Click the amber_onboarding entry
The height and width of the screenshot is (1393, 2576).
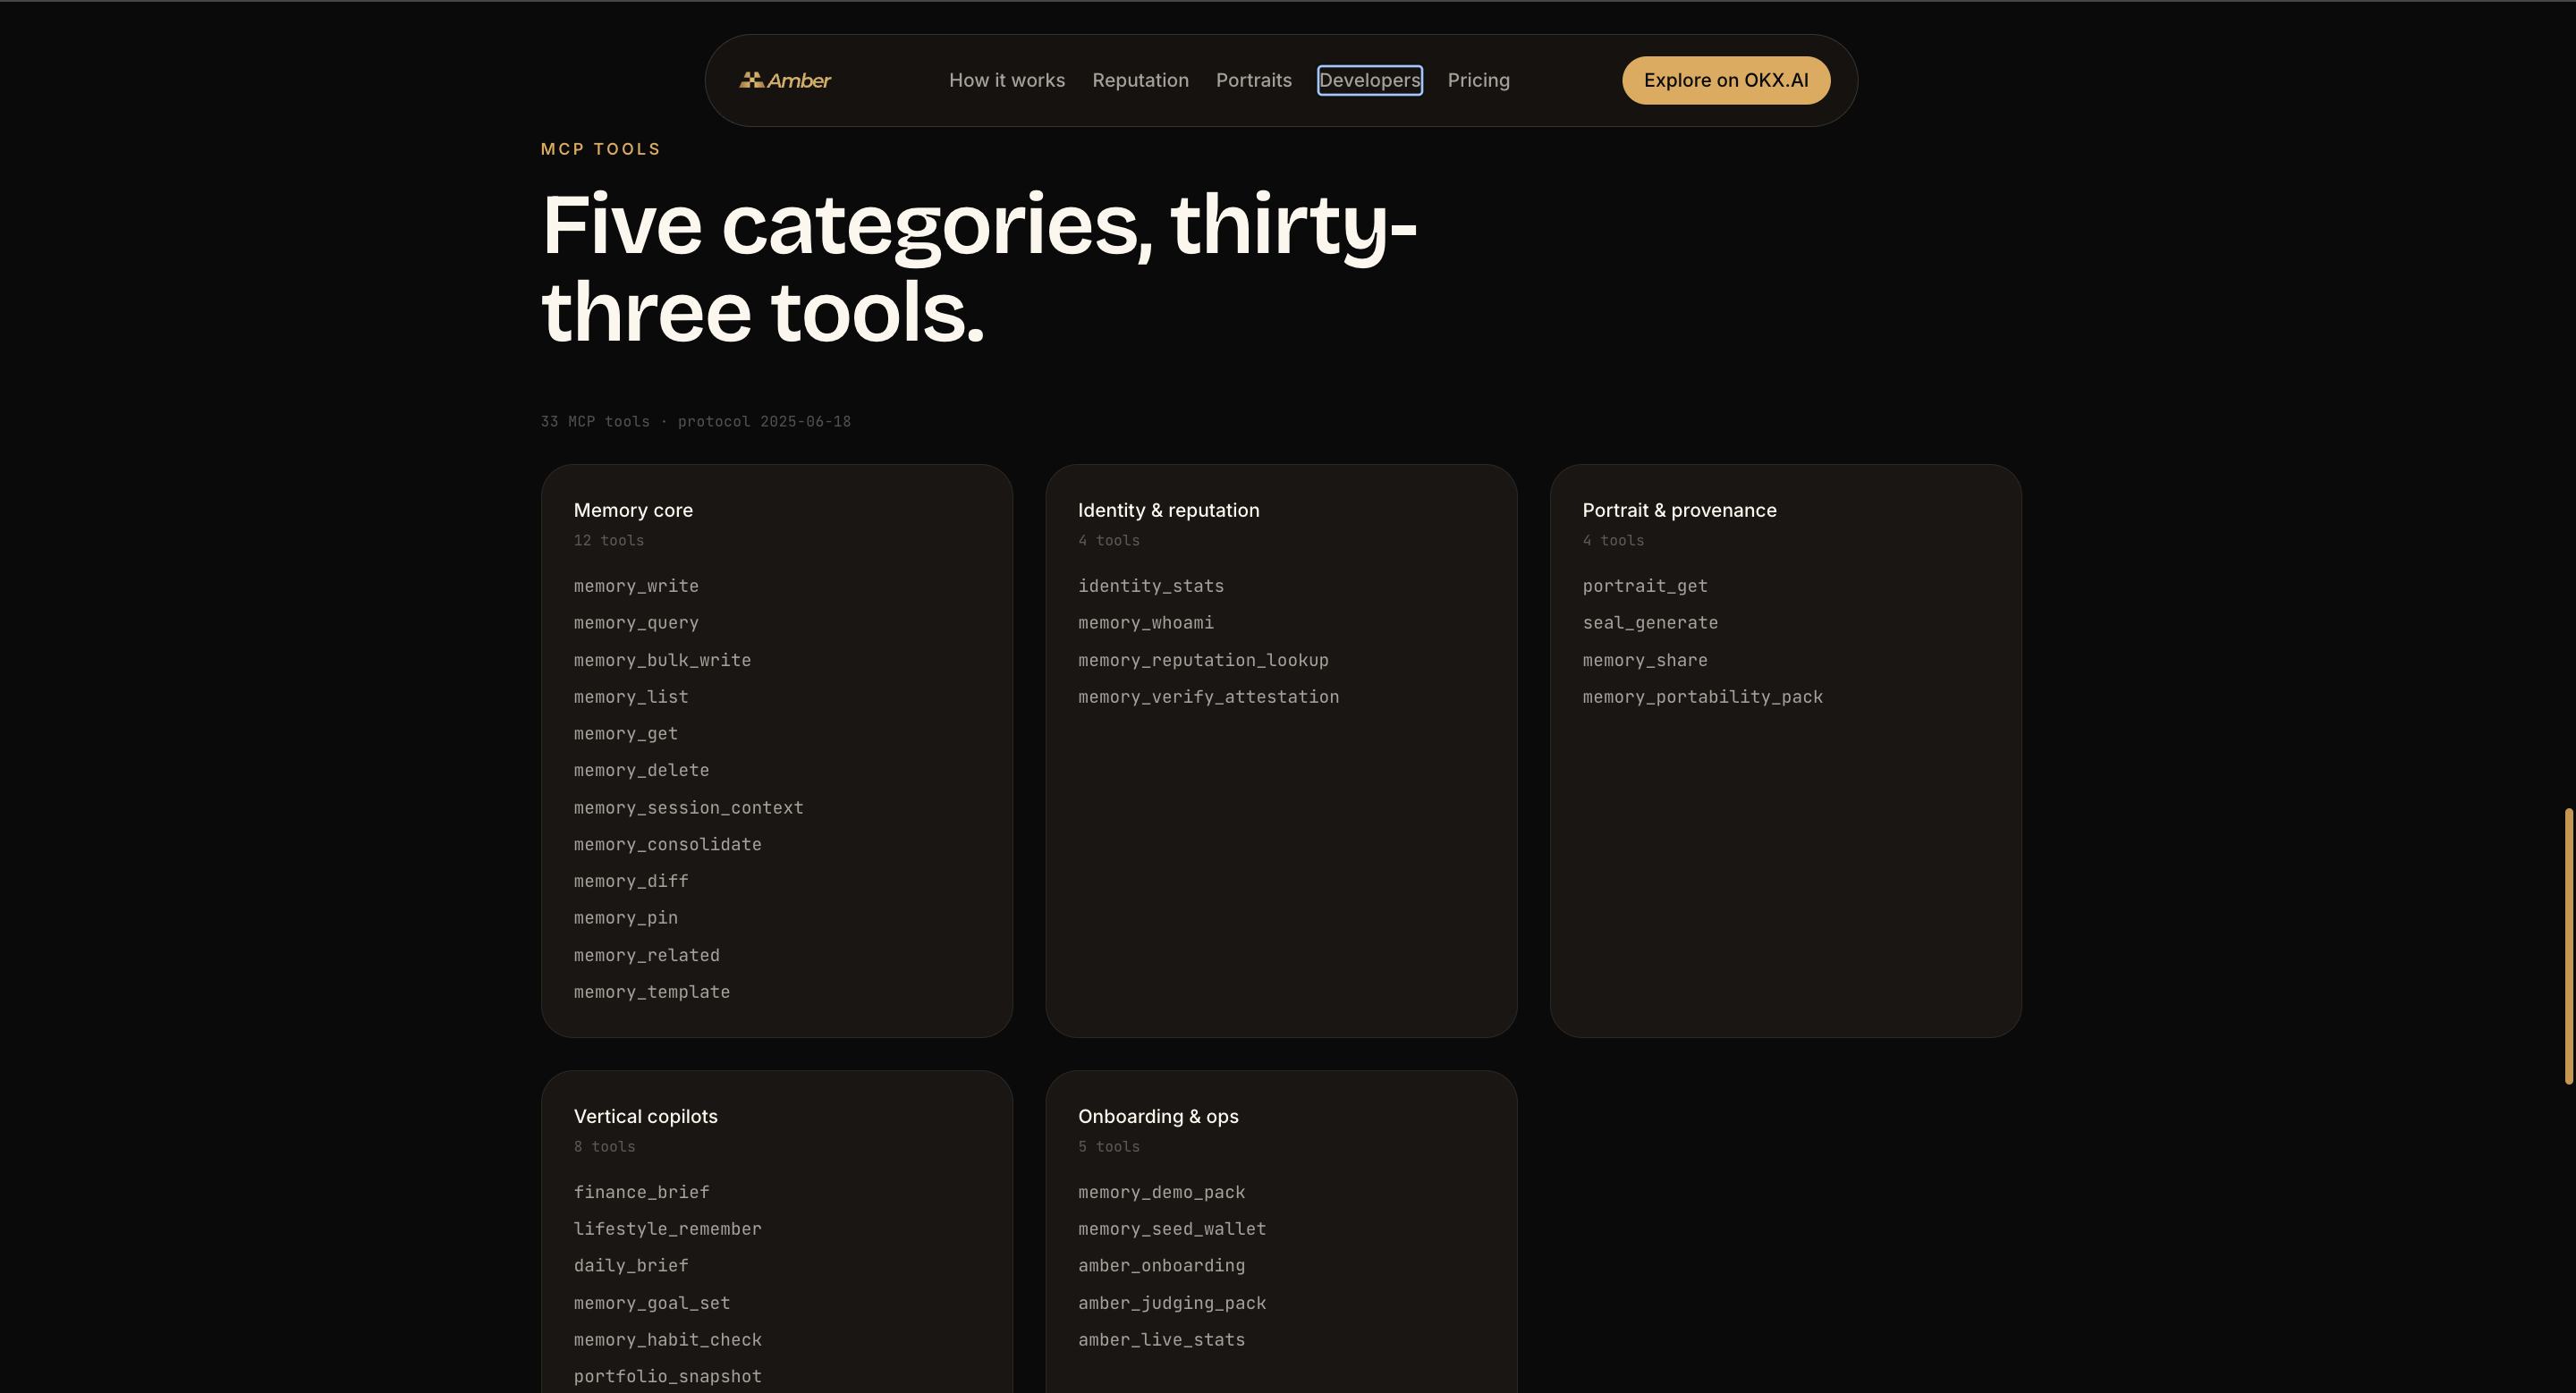coord(1161,1266)
